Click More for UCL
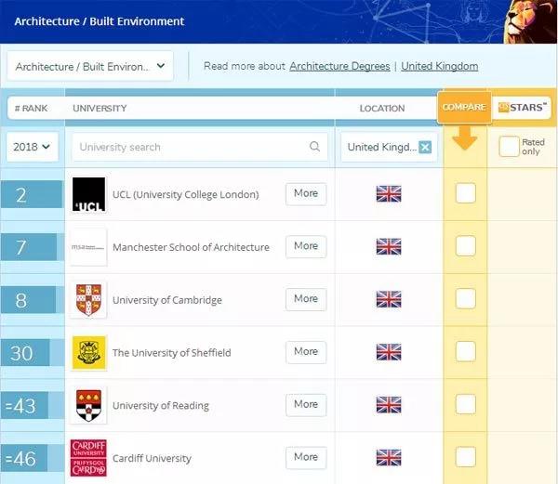Screen dimensions: 558x484 306,193
